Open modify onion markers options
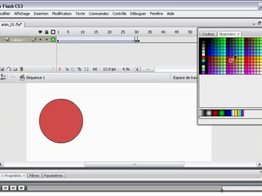 click(x=86, y=69)
